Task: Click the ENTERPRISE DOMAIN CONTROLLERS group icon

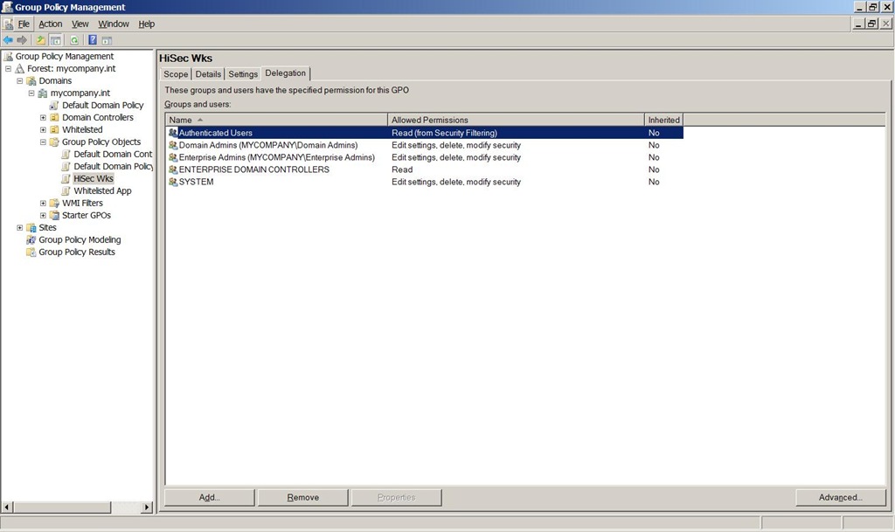Action: [173, 170]
